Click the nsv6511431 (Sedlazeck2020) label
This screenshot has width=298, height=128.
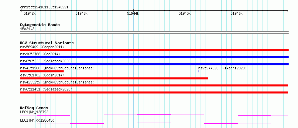click(46, 89)
